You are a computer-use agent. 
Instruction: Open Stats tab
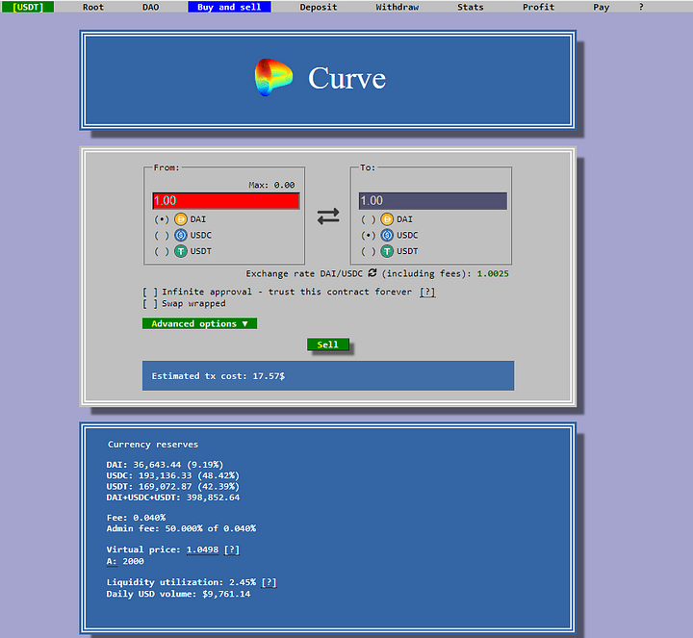coord(471,7)
